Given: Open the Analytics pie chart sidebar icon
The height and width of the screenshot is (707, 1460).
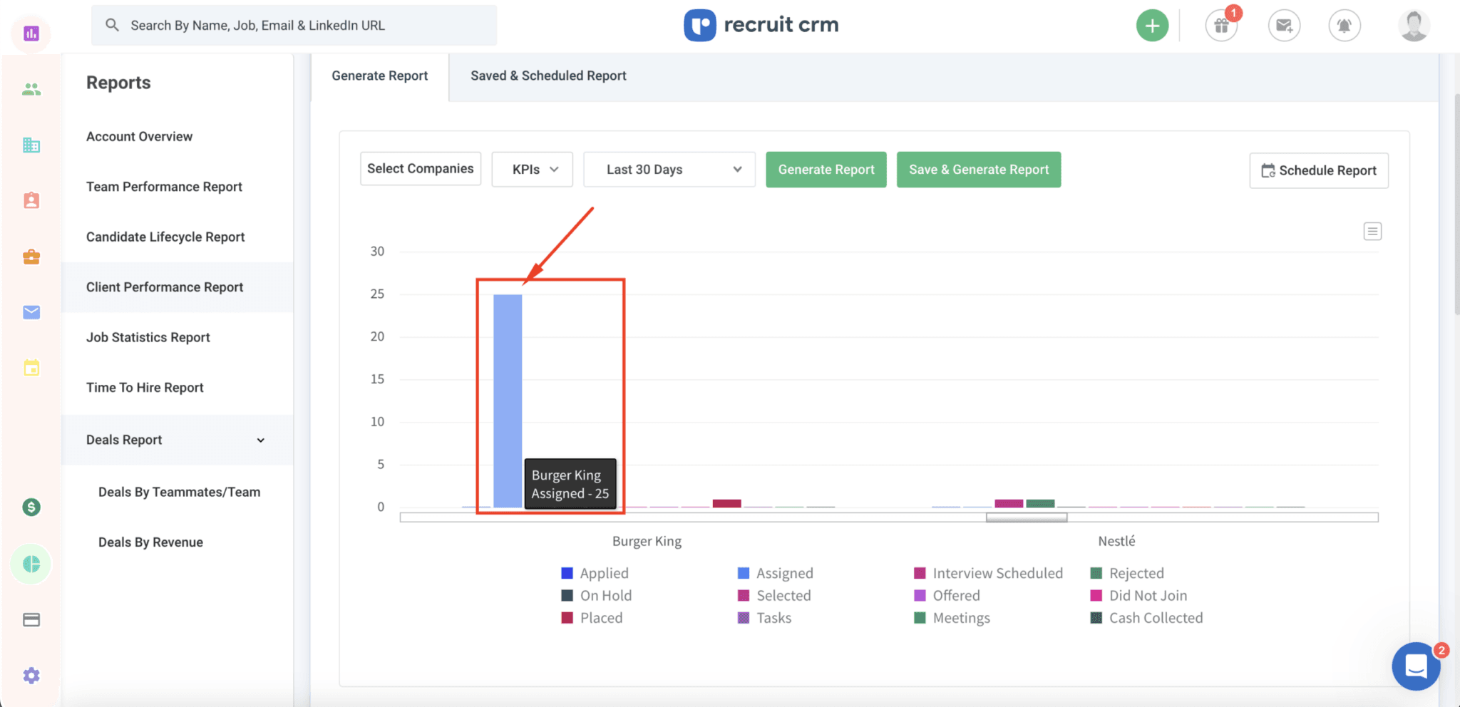Looking at the screenshot, I should coord(31,563).
